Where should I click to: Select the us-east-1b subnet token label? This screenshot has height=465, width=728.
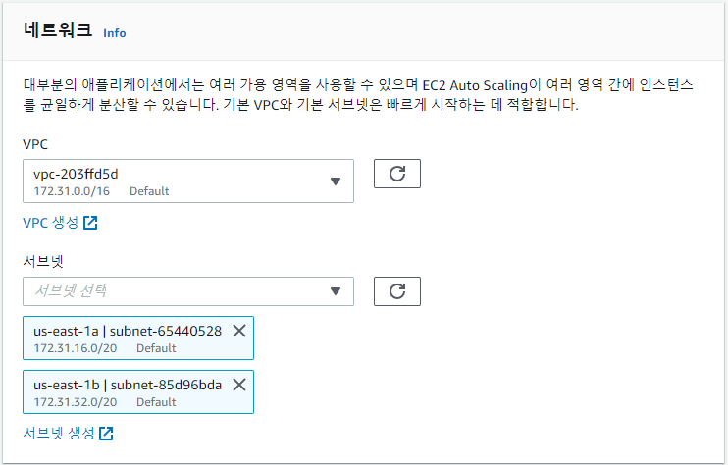tap(128, 385)
